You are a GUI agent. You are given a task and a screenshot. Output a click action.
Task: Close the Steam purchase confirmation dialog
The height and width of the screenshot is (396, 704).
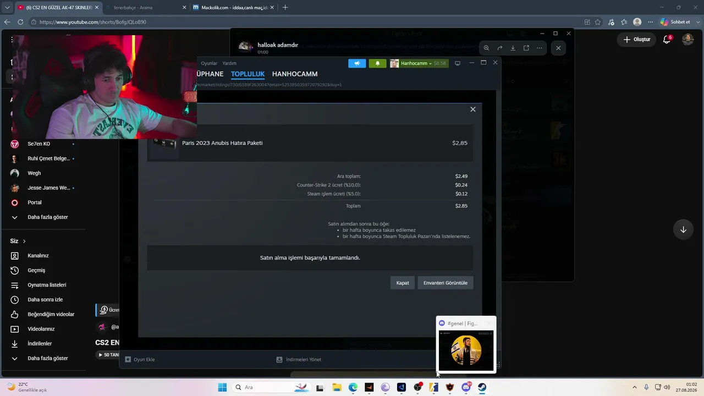pos(472,109)
